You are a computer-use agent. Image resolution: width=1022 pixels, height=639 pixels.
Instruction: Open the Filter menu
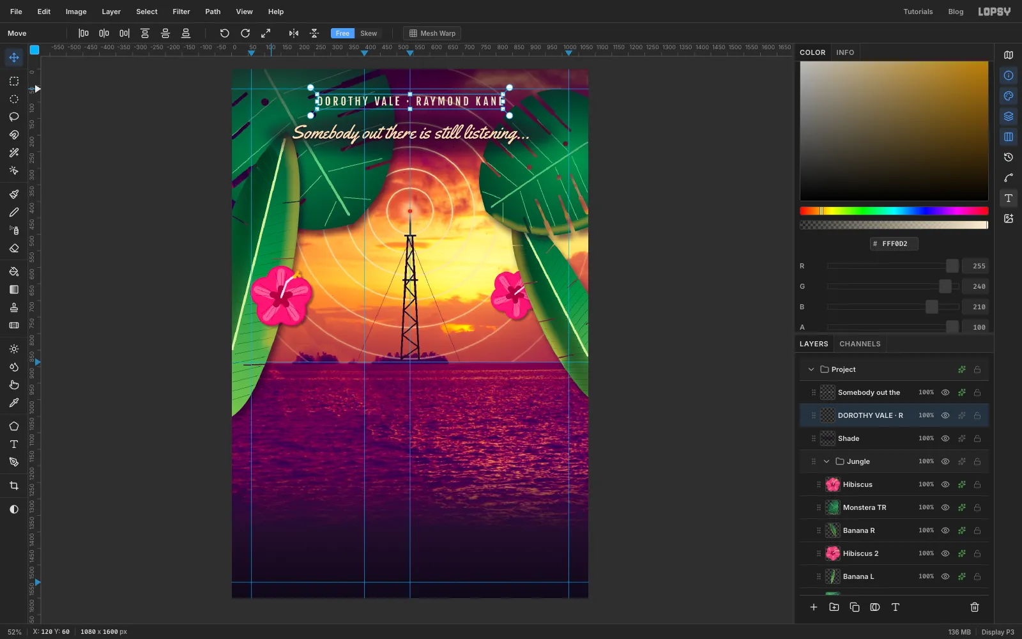(181, 12)
